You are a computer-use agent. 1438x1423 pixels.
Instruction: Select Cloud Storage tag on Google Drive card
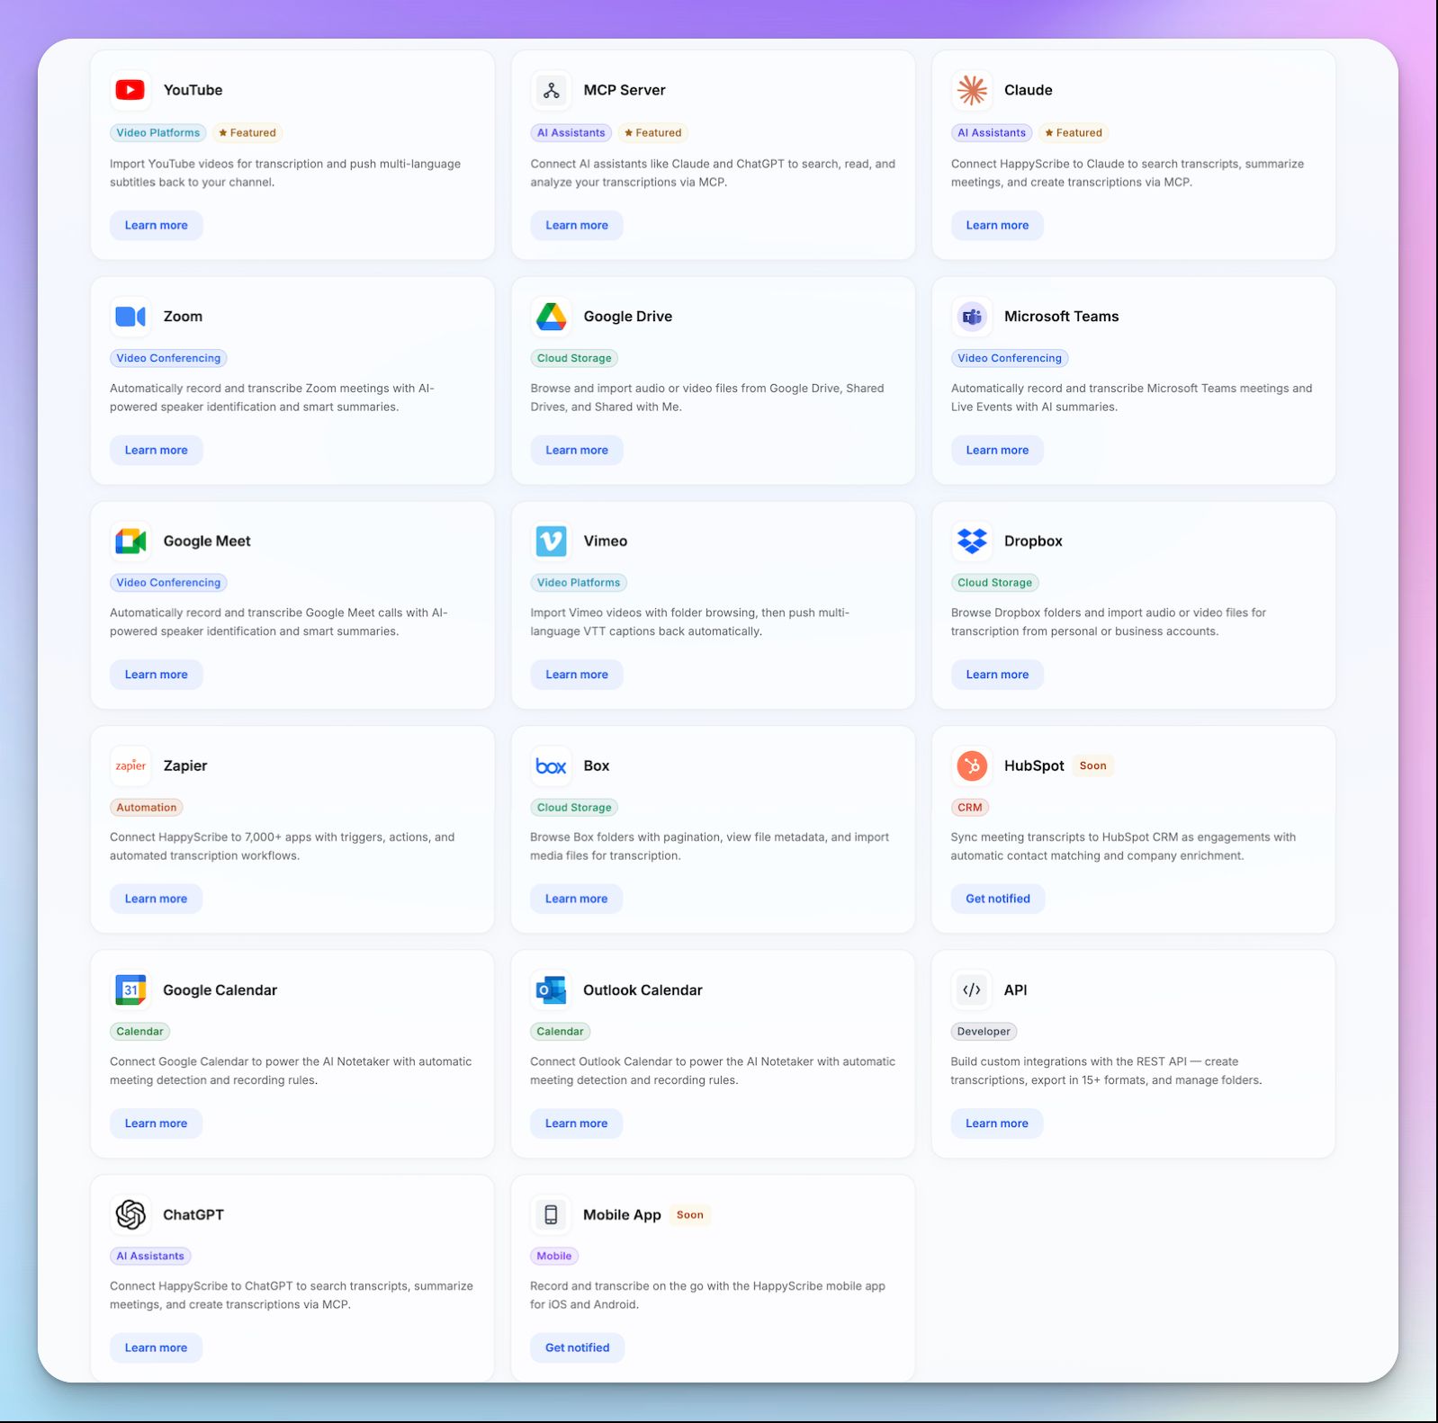574,358
